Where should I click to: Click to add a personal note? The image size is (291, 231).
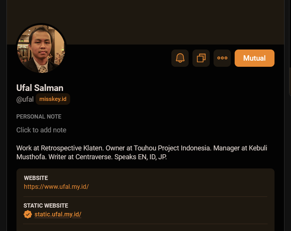(41, 130)
